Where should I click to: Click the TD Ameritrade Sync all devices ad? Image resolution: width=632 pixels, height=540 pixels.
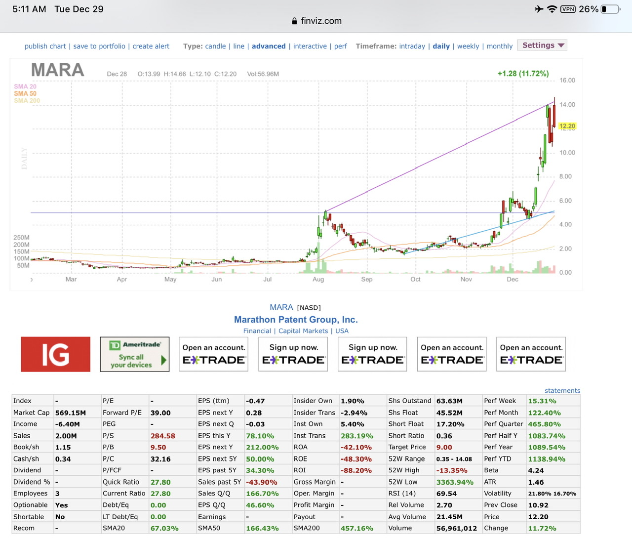(135, 354)
